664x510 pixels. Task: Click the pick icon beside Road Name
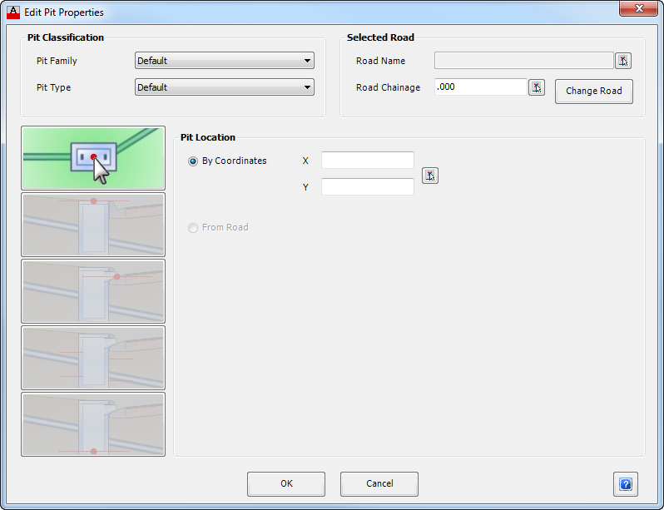pyautogui.click(x=623, y=61)
